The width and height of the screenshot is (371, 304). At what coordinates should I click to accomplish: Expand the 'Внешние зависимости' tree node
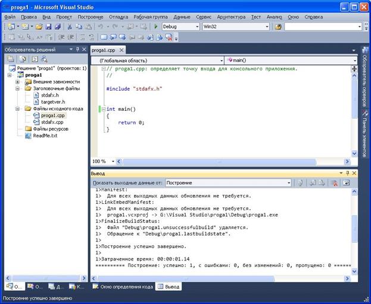coord(18,82)
